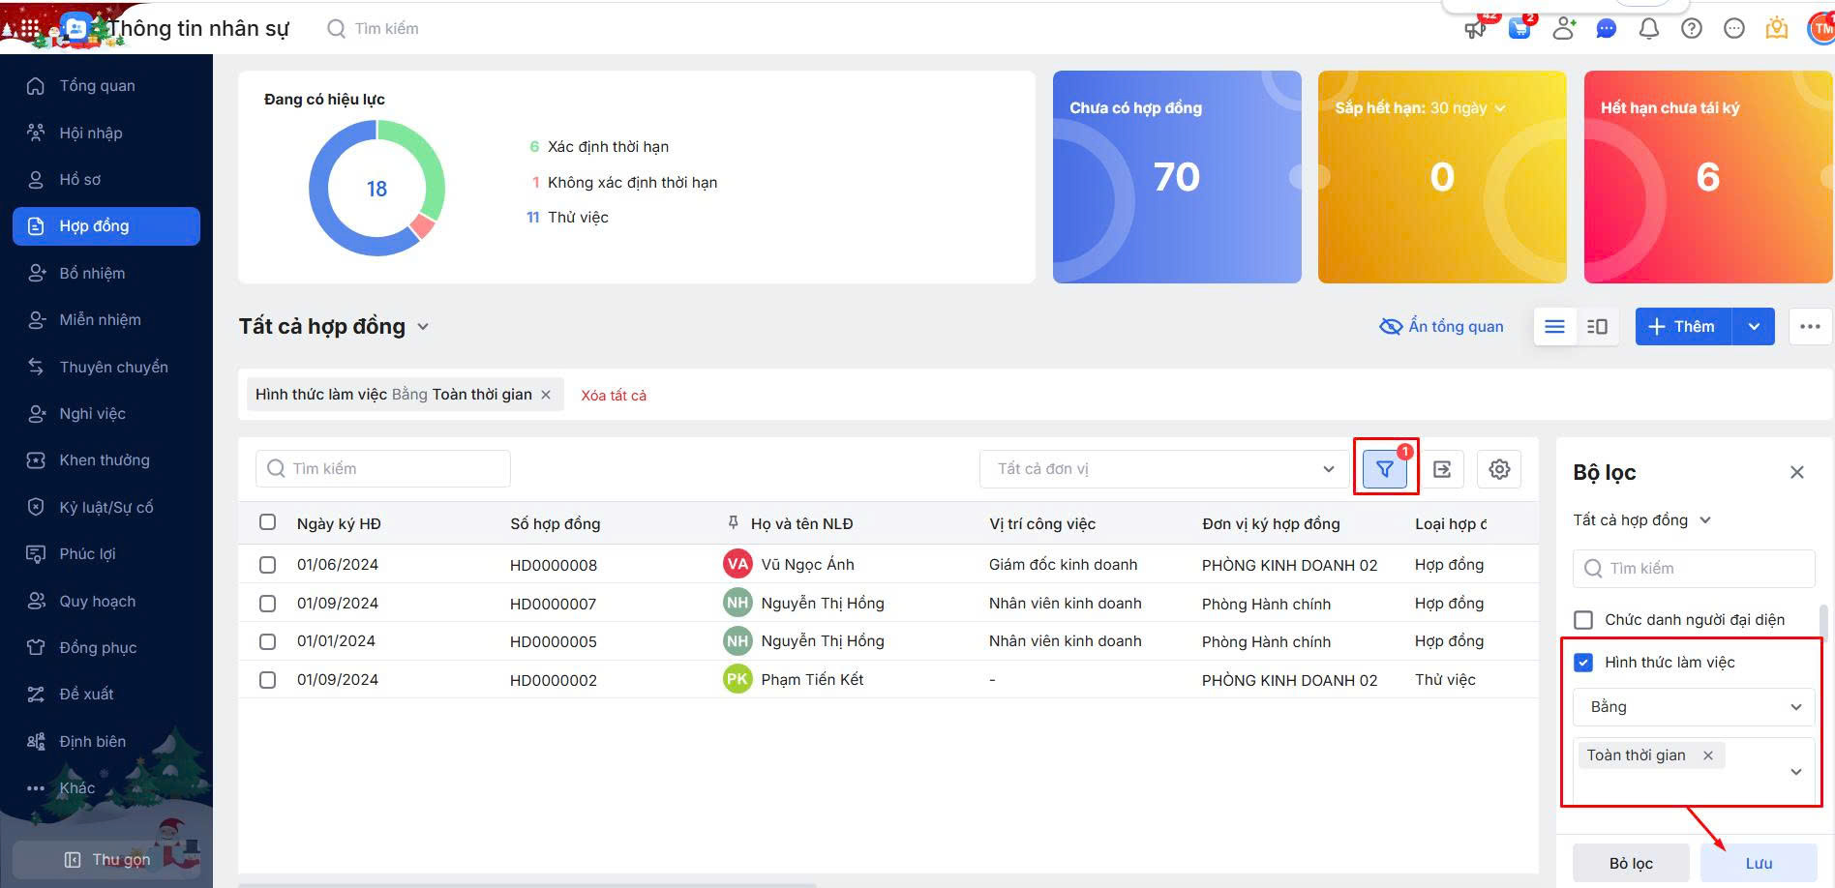Click the export data icon
Viewport: 1835px width, 888px height.
[1442, 469]
